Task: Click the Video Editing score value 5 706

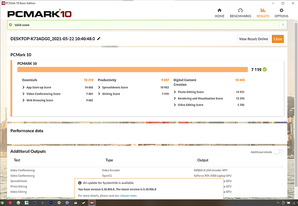Action: pos(241,105)
